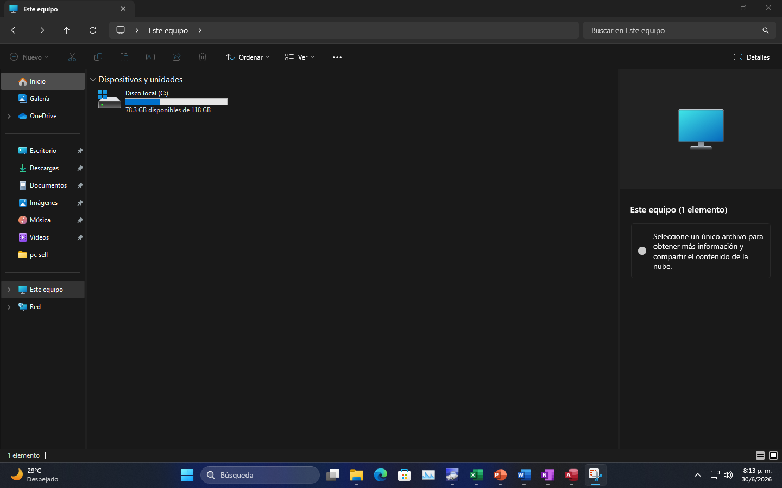Click the Buscar en Este equipo search field
Image resolution: width=782 pixels, height=488 pixels.
(x=679, y=30)
